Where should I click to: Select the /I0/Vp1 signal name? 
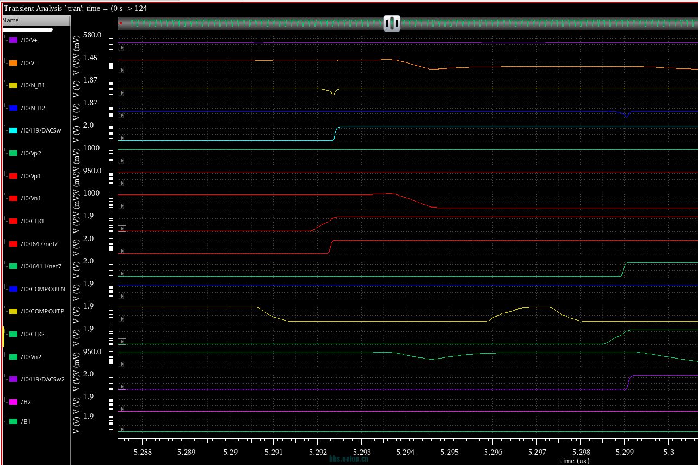point(31,176)
